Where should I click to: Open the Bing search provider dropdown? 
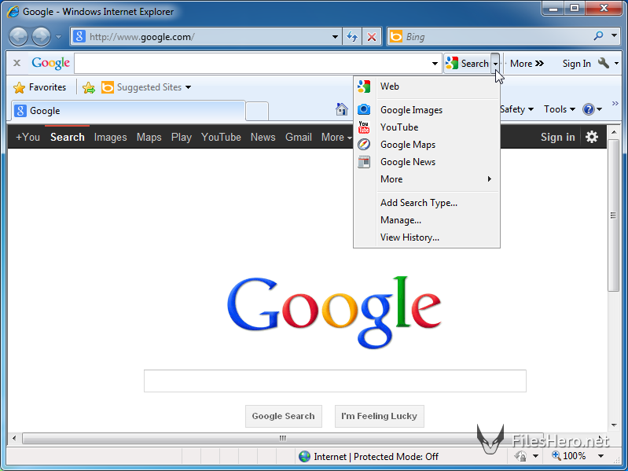(615, 35)
